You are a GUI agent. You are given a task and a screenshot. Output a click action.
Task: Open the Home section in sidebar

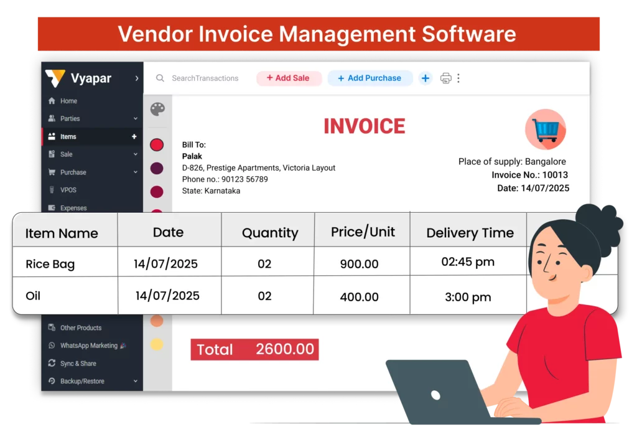click(68, 100)
